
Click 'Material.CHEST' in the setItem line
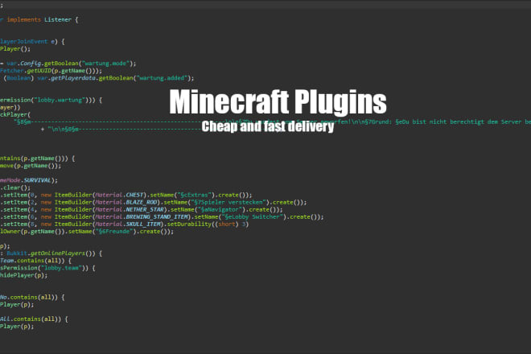click(x=119, y=195)
